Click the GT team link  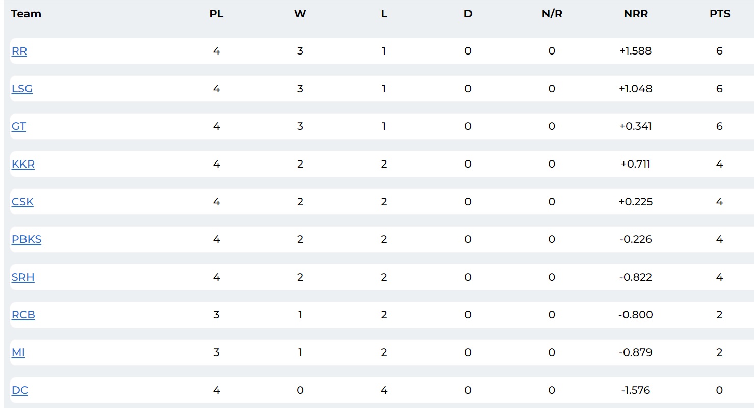[x=19, y=126]
